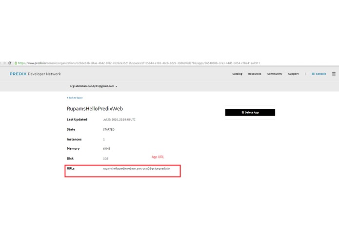Click the Last Updated label

[77, 120]
